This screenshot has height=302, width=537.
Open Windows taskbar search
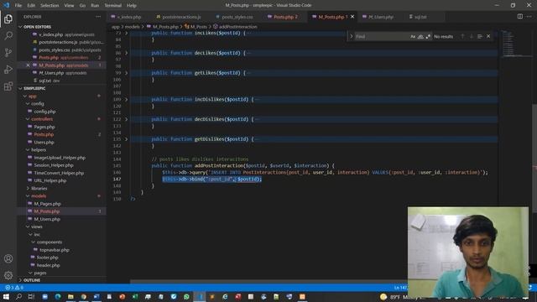(x=18, y=296)
